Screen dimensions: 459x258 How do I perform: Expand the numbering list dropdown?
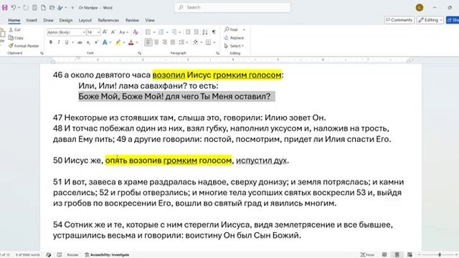click(x=167, y=32)
